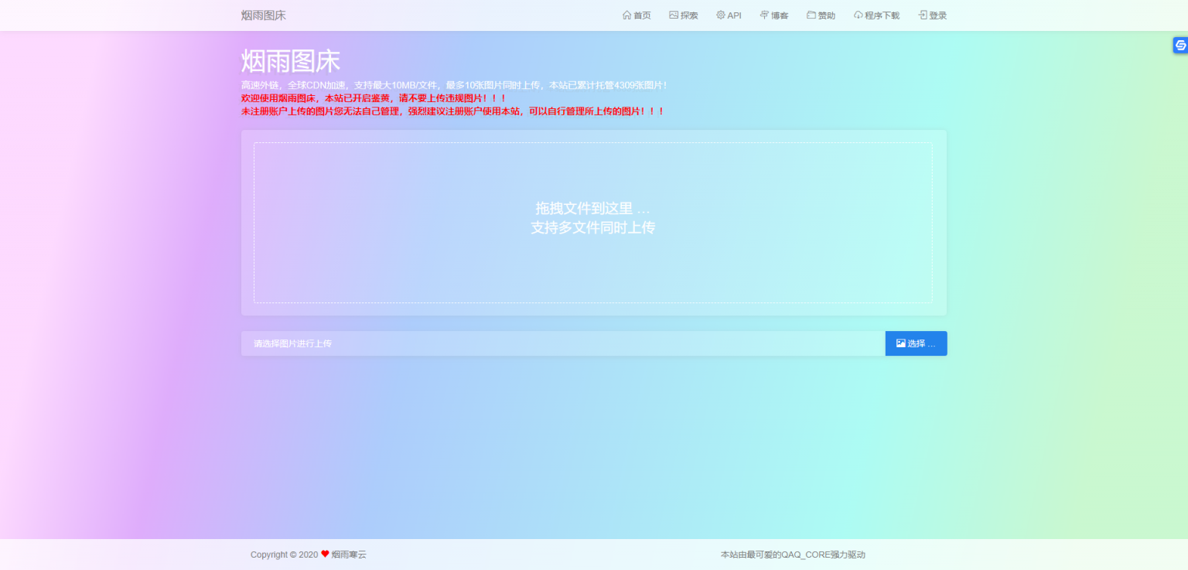Visit the 博客 blog menu item
The width and height of the screenshot is (1188, 570).
(780, 15)
